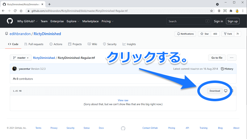
Task: Go back with the browser back arrow
Action: pyautogui.click(x=4, y=11)
